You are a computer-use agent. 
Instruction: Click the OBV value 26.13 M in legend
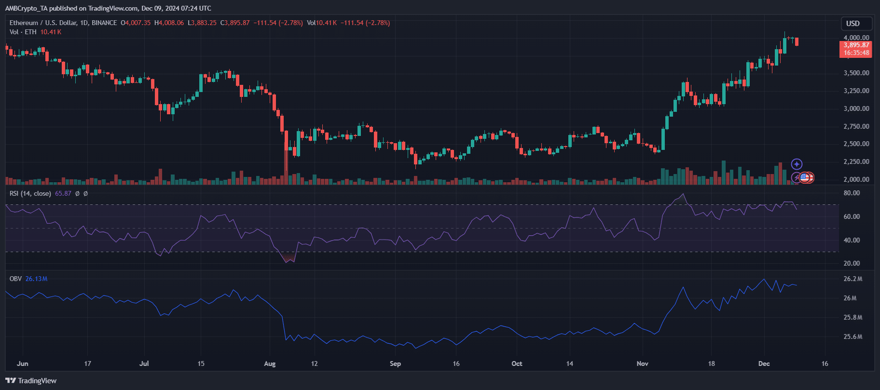(36, 279)
